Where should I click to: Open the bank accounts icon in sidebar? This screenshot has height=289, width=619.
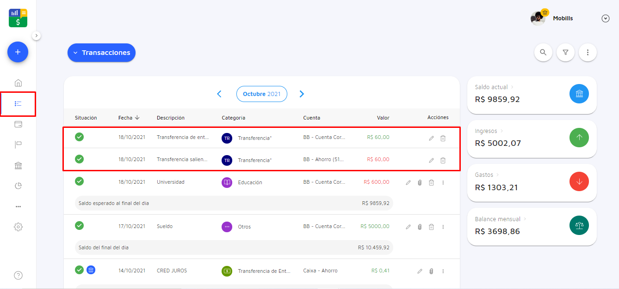pos(18,166)
